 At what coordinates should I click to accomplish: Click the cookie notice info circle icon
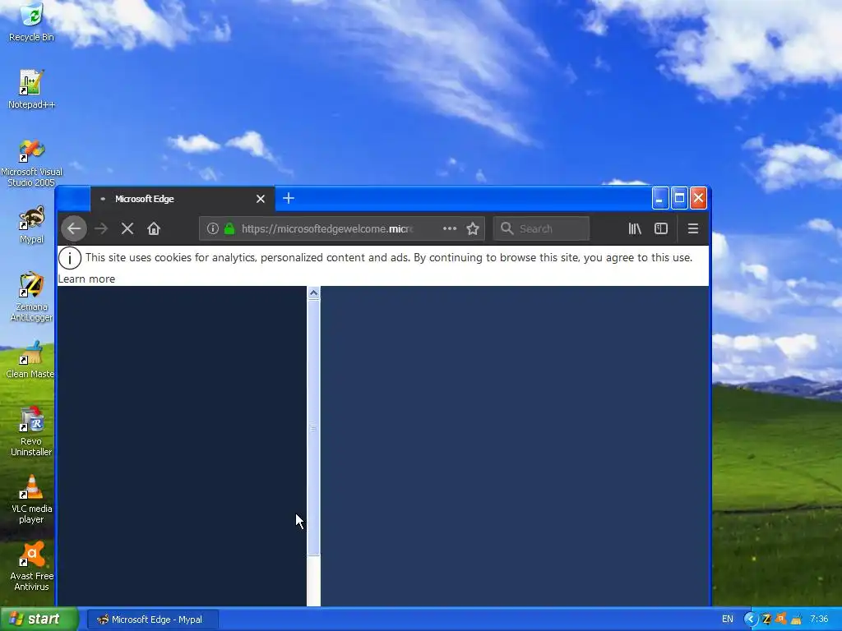(x=70, y=258)
